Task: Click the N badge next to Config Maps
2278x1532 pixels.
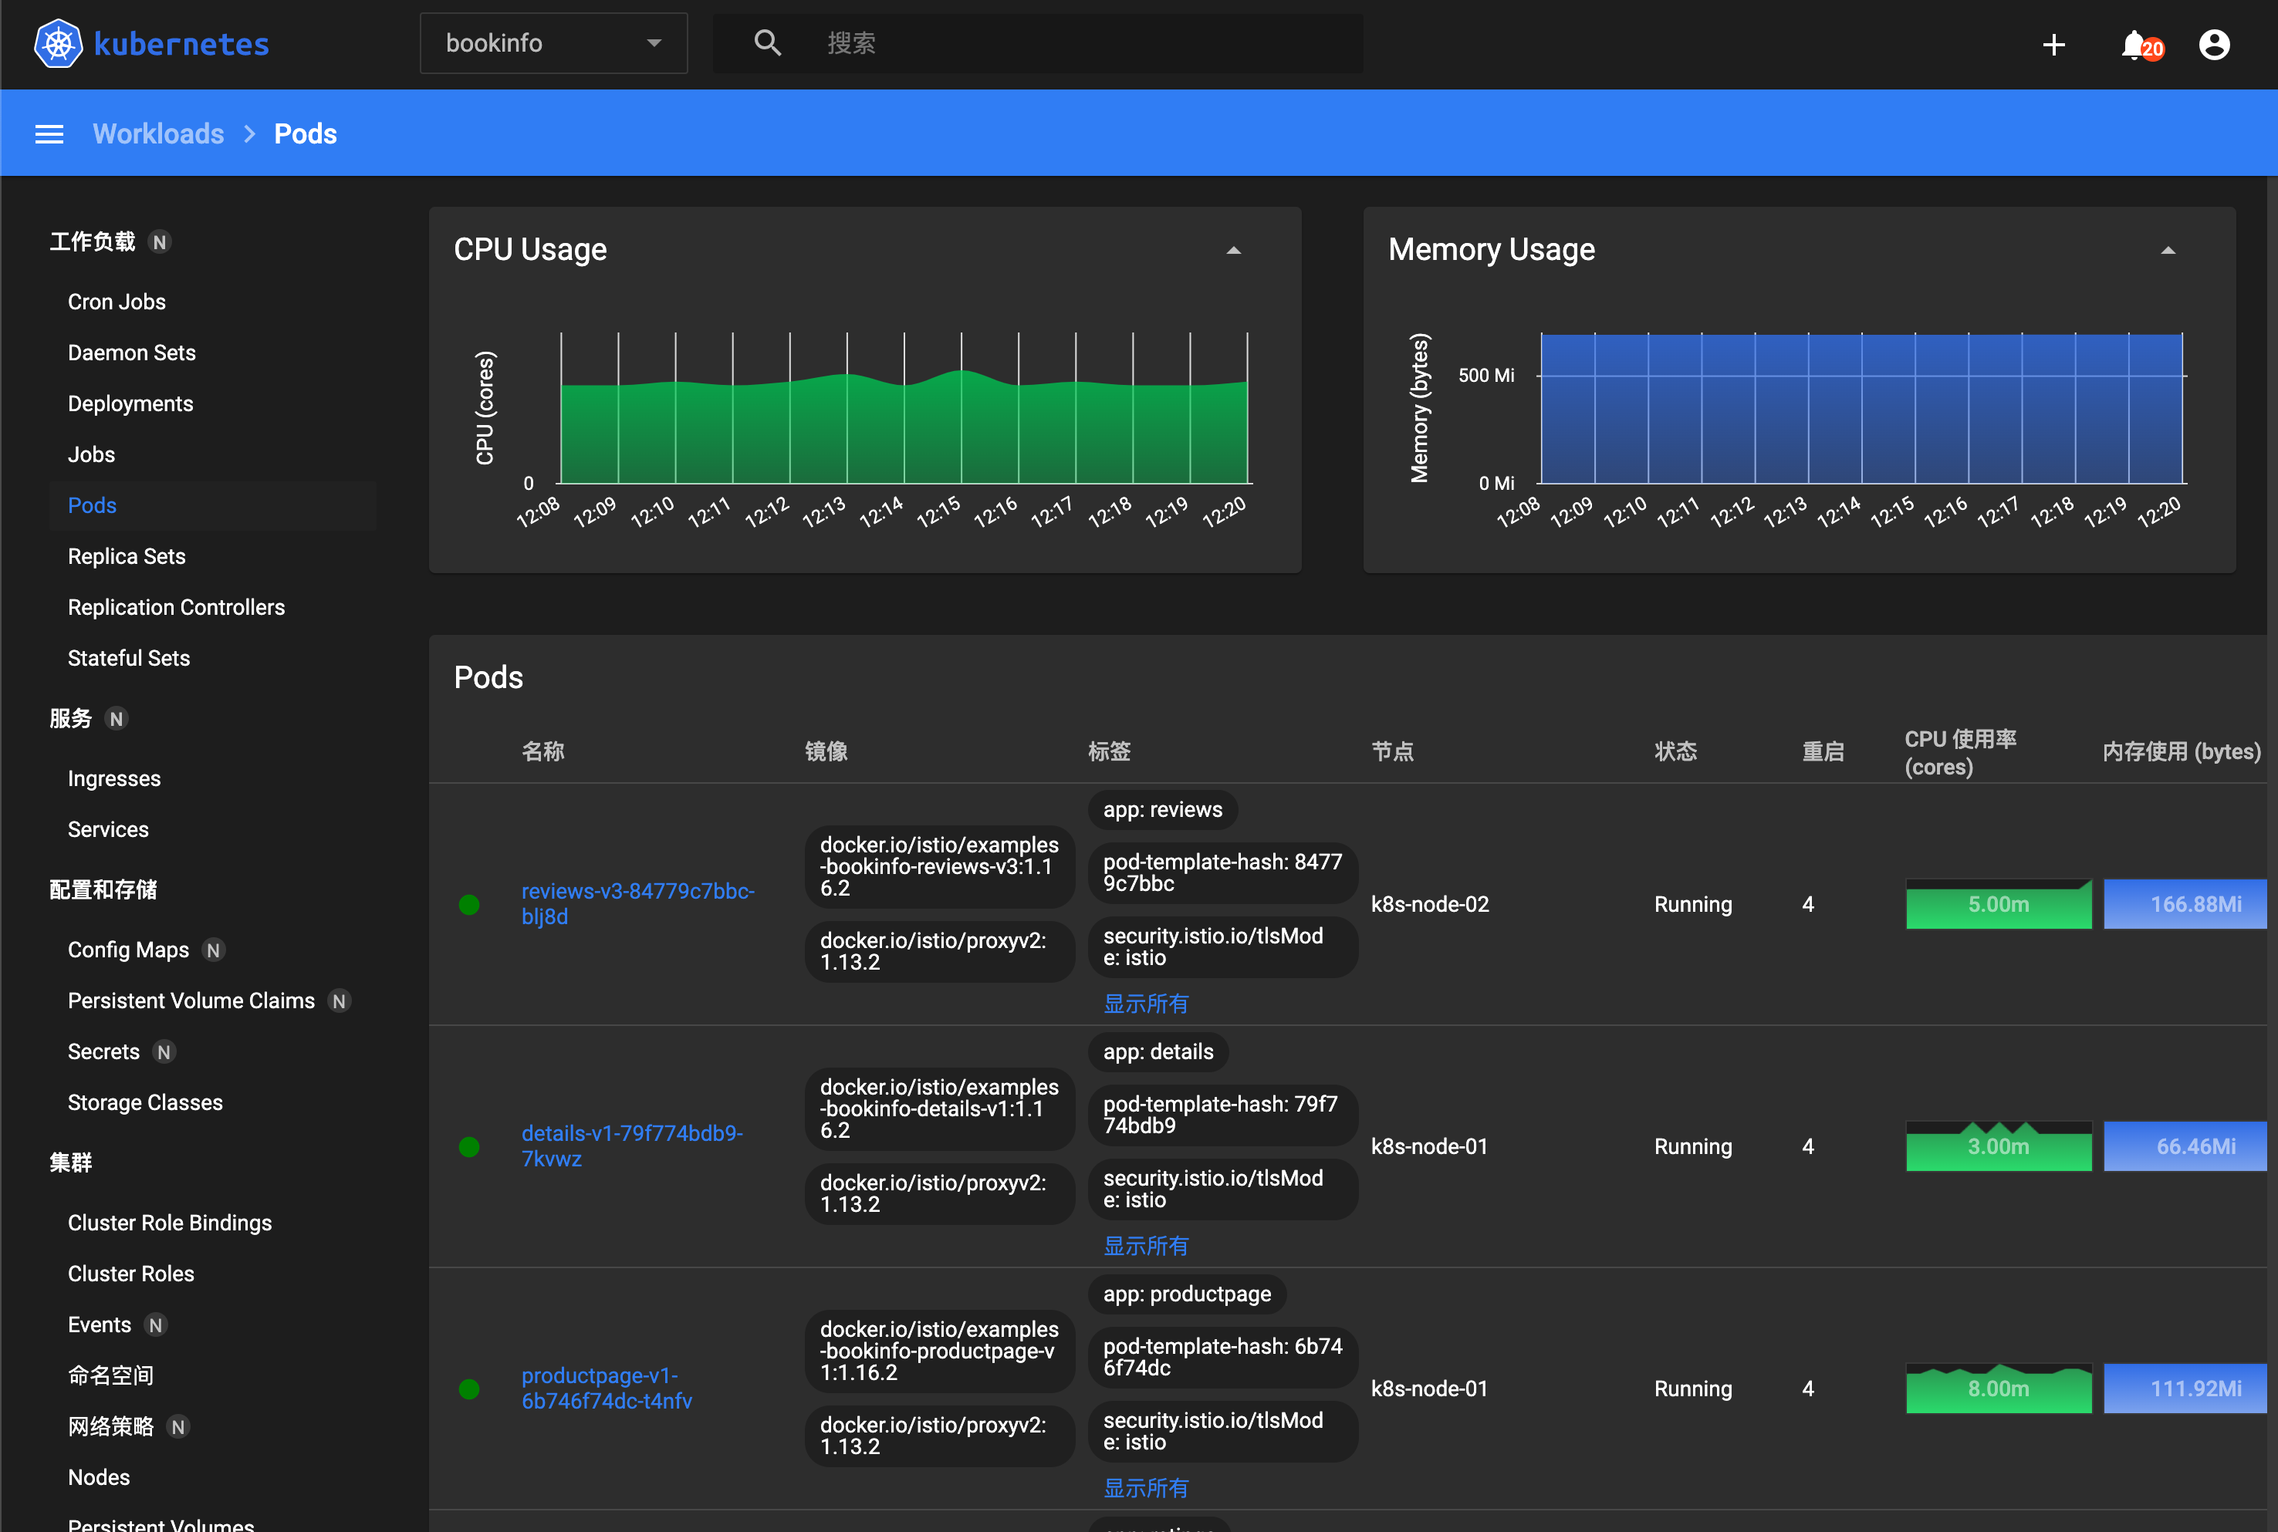Action: point(213,950)
